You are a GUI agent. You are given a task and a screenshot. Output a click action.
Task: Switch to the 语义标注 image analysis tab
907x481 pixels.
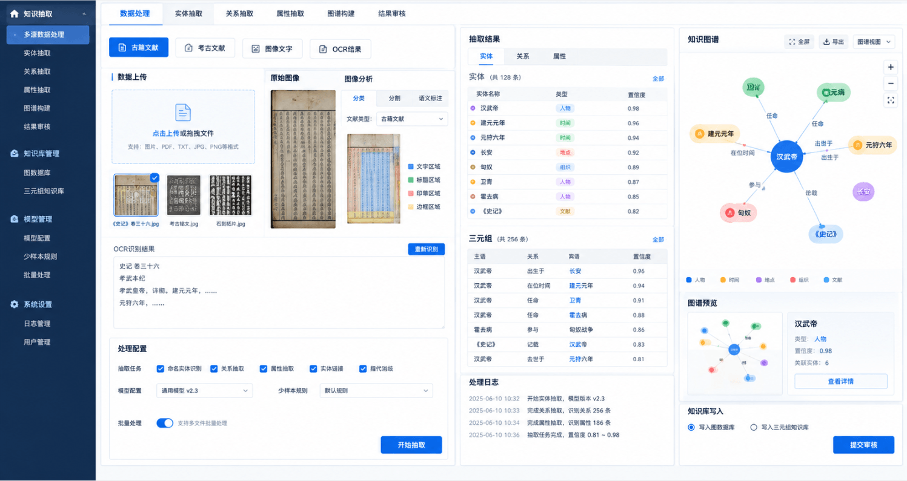[x=430, y=98]
